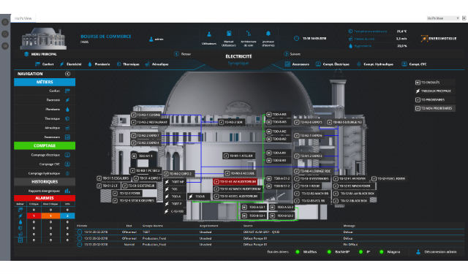This screenshot has height=274, width=468.
Task: Click the Energimotique logo icon
Action: tap(424, 39)
